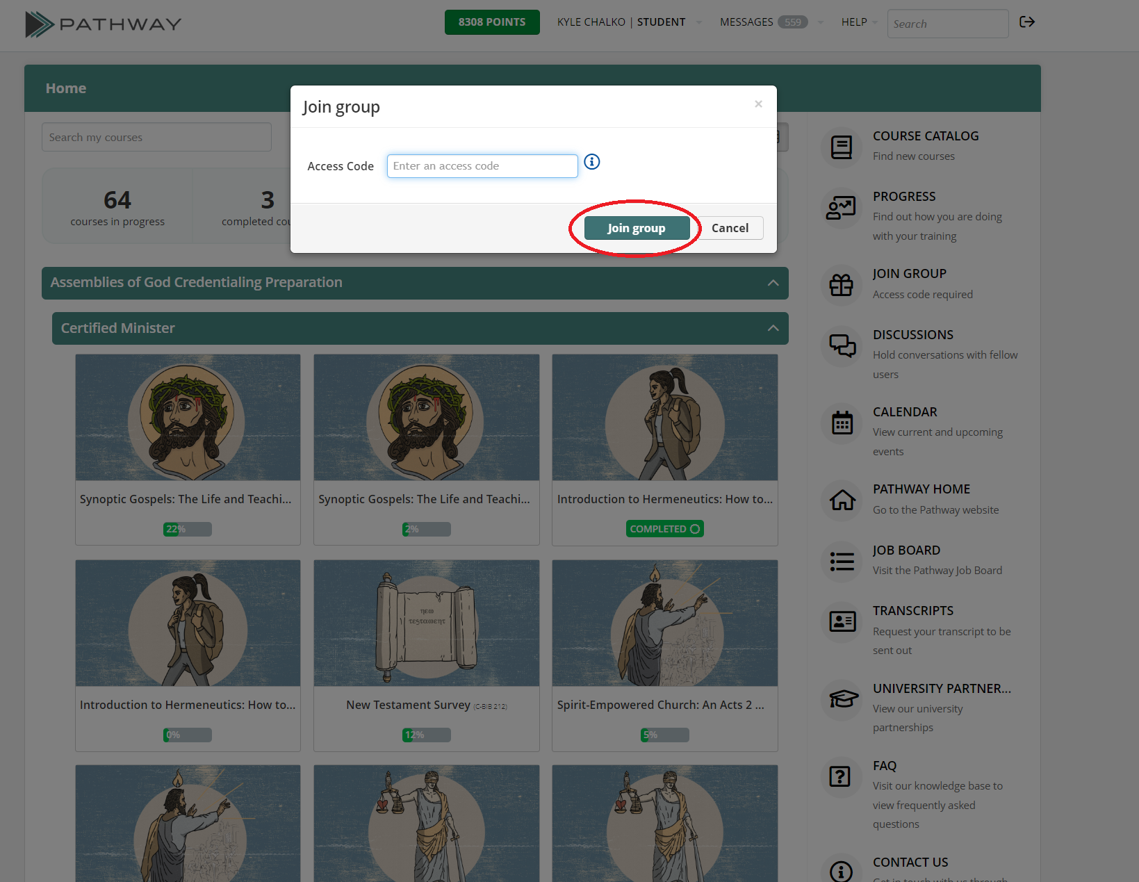Cancel the Join group dialog
1139x882 pixels.
tap(730, 228)
